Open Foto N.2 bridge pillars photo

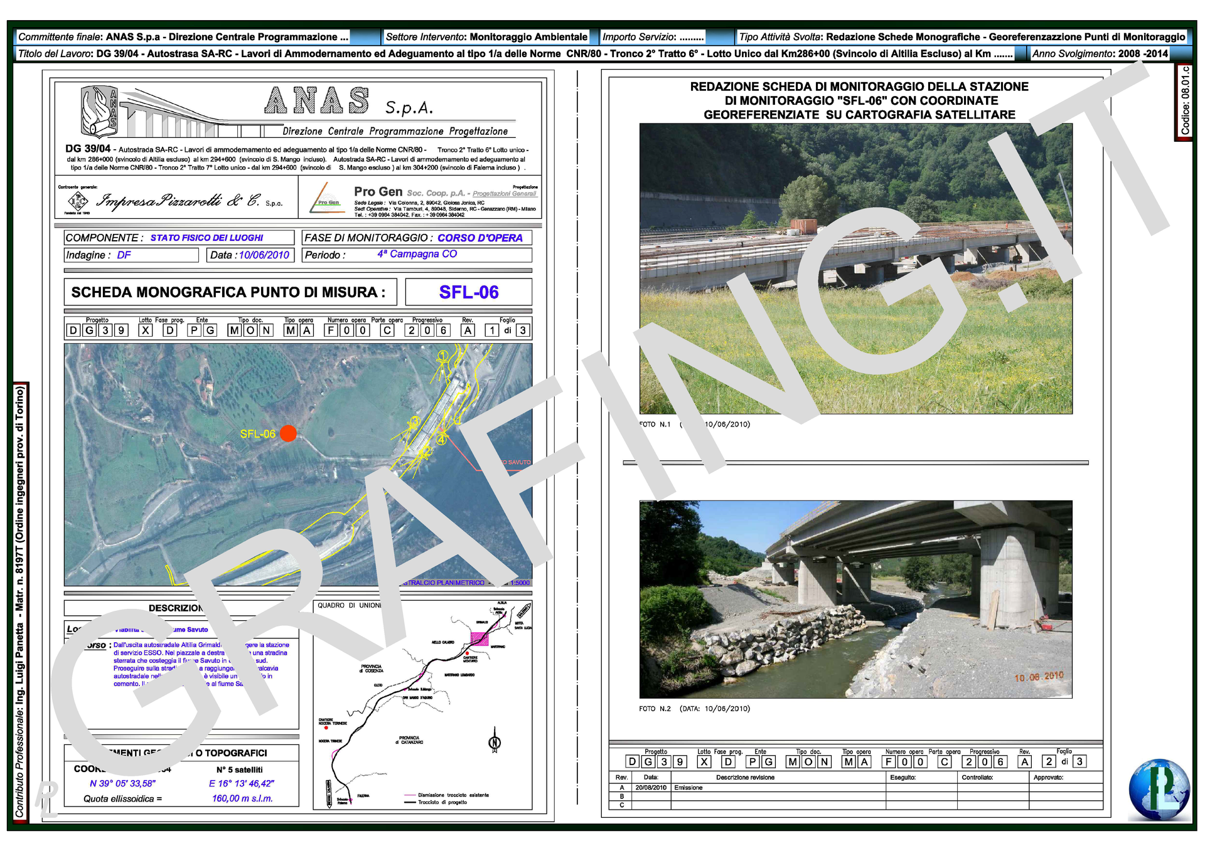point(855,599)
